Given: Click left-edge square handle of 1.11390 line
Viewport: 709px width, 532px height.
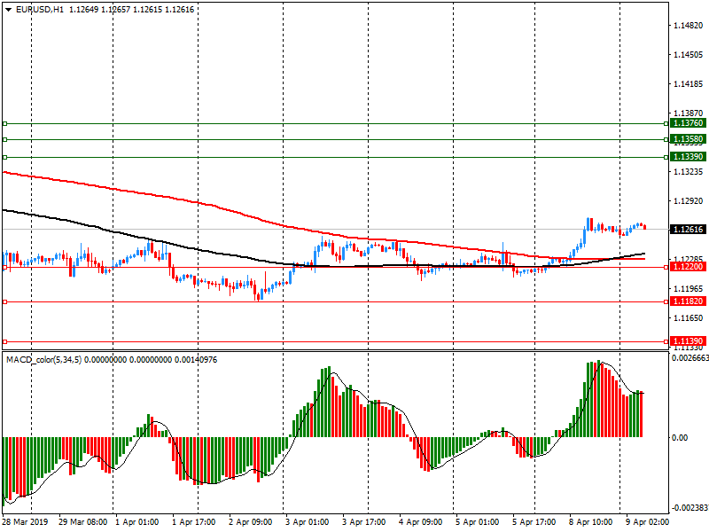Looking at the screenshot, I should tap(4, 342).
